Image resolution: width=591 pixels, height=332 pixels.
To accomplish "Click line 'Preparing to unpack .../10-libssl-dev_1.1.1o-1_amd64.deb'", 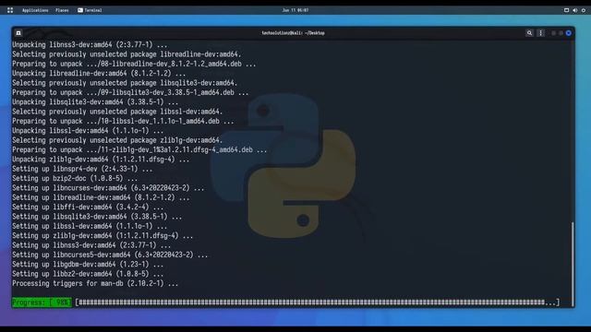I will click(123, 121).
